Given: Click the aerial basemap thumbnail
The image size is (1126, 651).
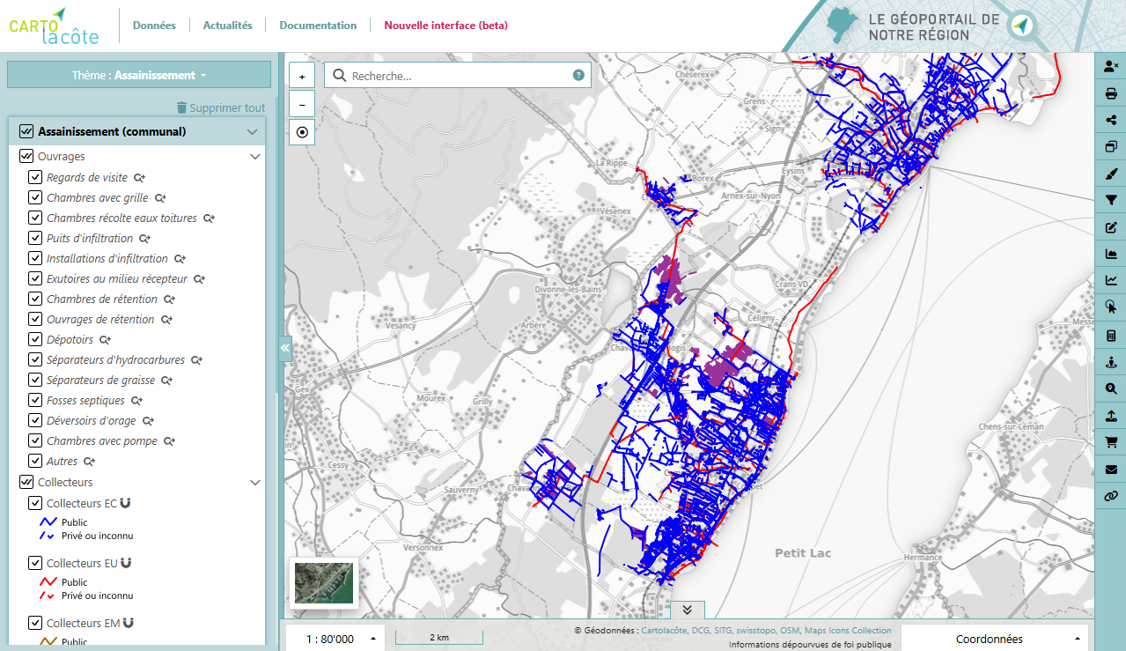Looking at the screenshot, I should 323,583.
